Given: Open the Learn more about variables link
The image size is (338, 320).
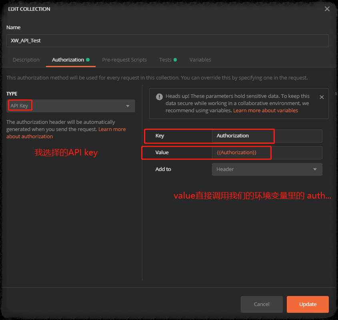Looking at the screenshot, I should pos(266,110).
